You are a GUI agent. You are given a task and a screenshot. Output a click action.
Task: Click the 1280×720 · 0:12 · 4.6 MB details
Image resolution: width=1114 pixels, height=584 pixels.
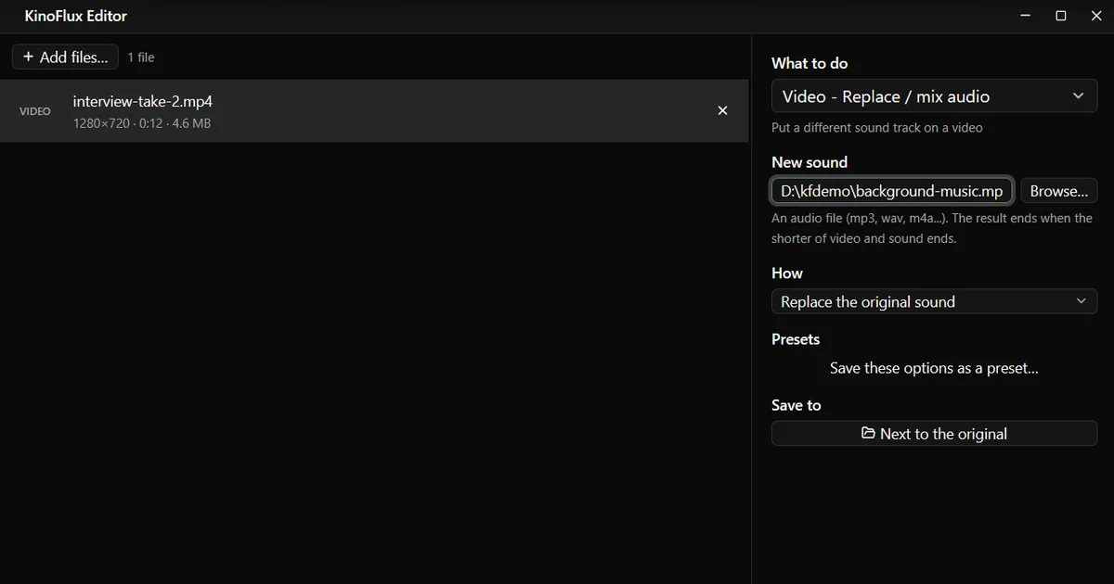pos(142,123)
